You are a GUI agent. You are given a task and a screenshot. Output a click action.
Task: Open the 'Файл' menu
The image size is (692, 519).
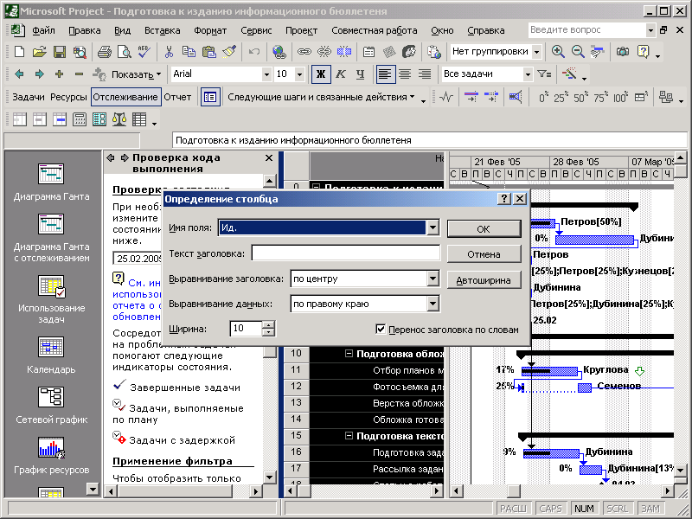pos(43,30)
